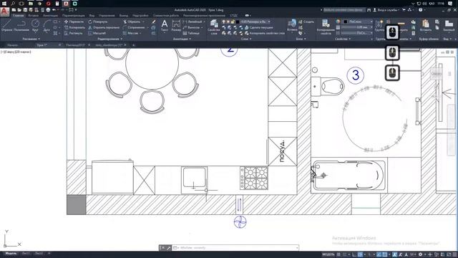Click the Plot print icon in quick access
The width and height of the screenshot is (458, 258).
click(x=48, y=10)
